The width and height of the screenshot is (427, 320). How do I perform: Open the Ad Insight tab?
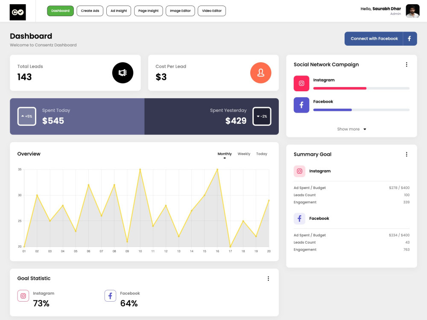tap(119, 11)
